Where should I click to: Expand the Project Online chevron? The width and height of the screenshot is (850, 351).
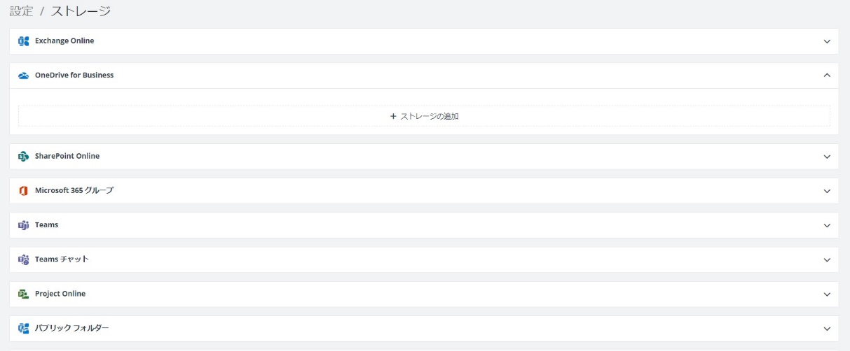pos(827,294)
